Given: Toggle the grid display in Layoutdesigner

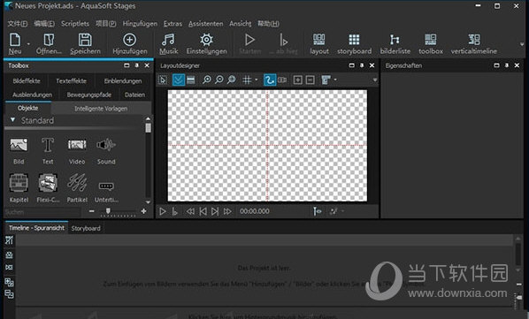Looking at the screenshot, I should click(x=247, y=80).
